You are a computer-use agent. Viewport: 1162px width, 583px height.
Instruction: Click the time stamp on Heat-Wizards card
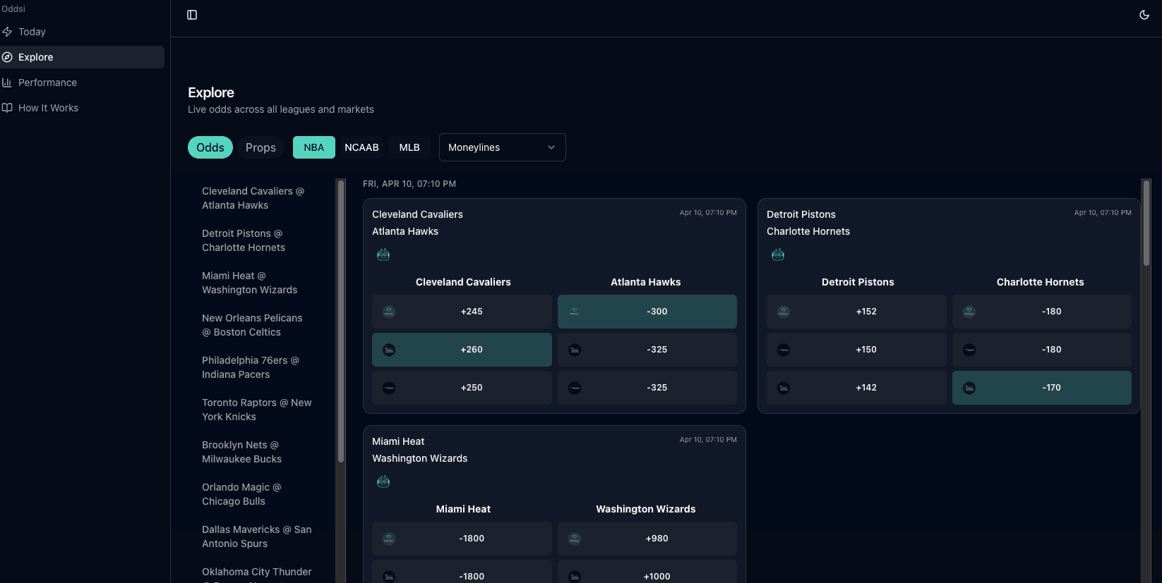tap(708, 439)
